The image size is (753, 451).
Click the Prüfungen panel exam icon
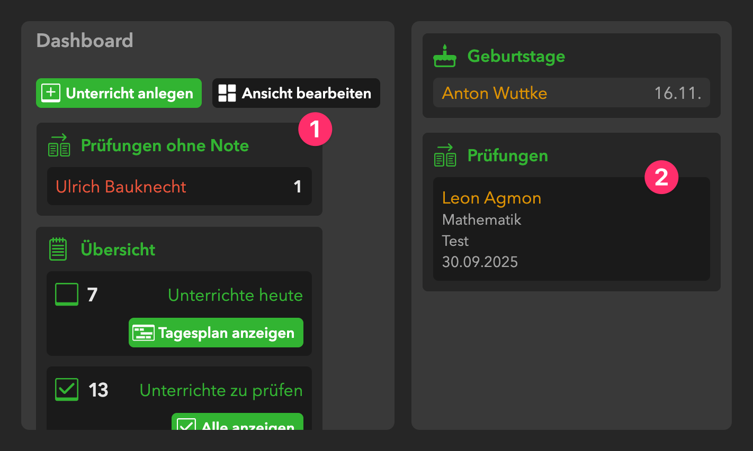pos(445,155)
